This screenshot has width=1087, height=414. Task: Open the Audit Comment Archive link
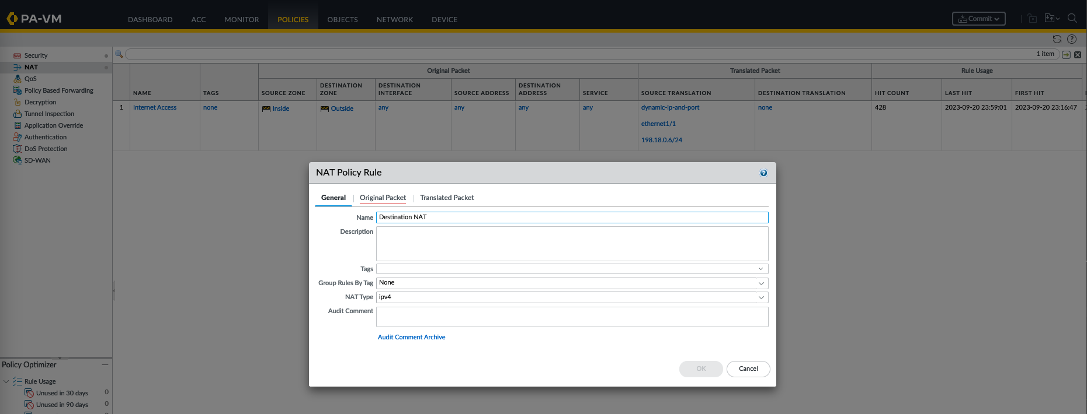click(x=411, y=337)
